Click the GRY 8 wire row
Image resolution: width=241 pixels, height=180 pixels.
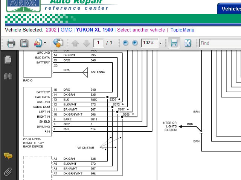pos(73,124)
